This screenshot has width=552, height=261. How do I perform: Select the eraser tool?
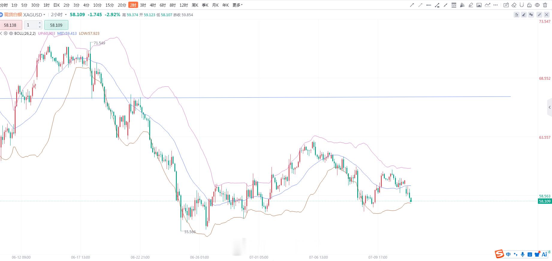[514, 5]
